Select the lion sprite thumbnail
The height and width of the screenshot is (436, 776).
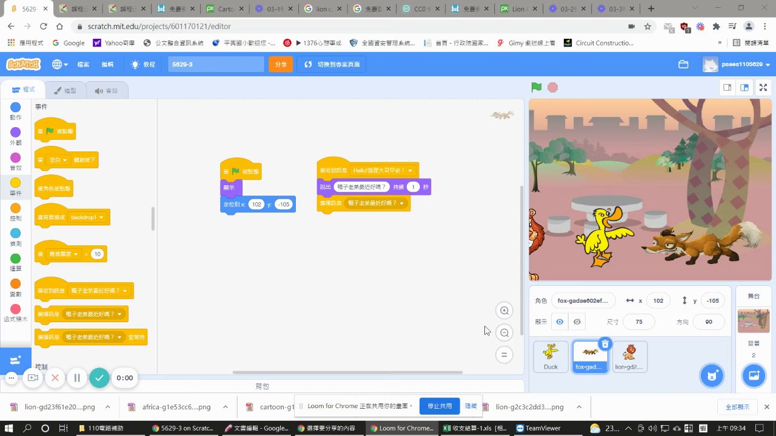630,356
